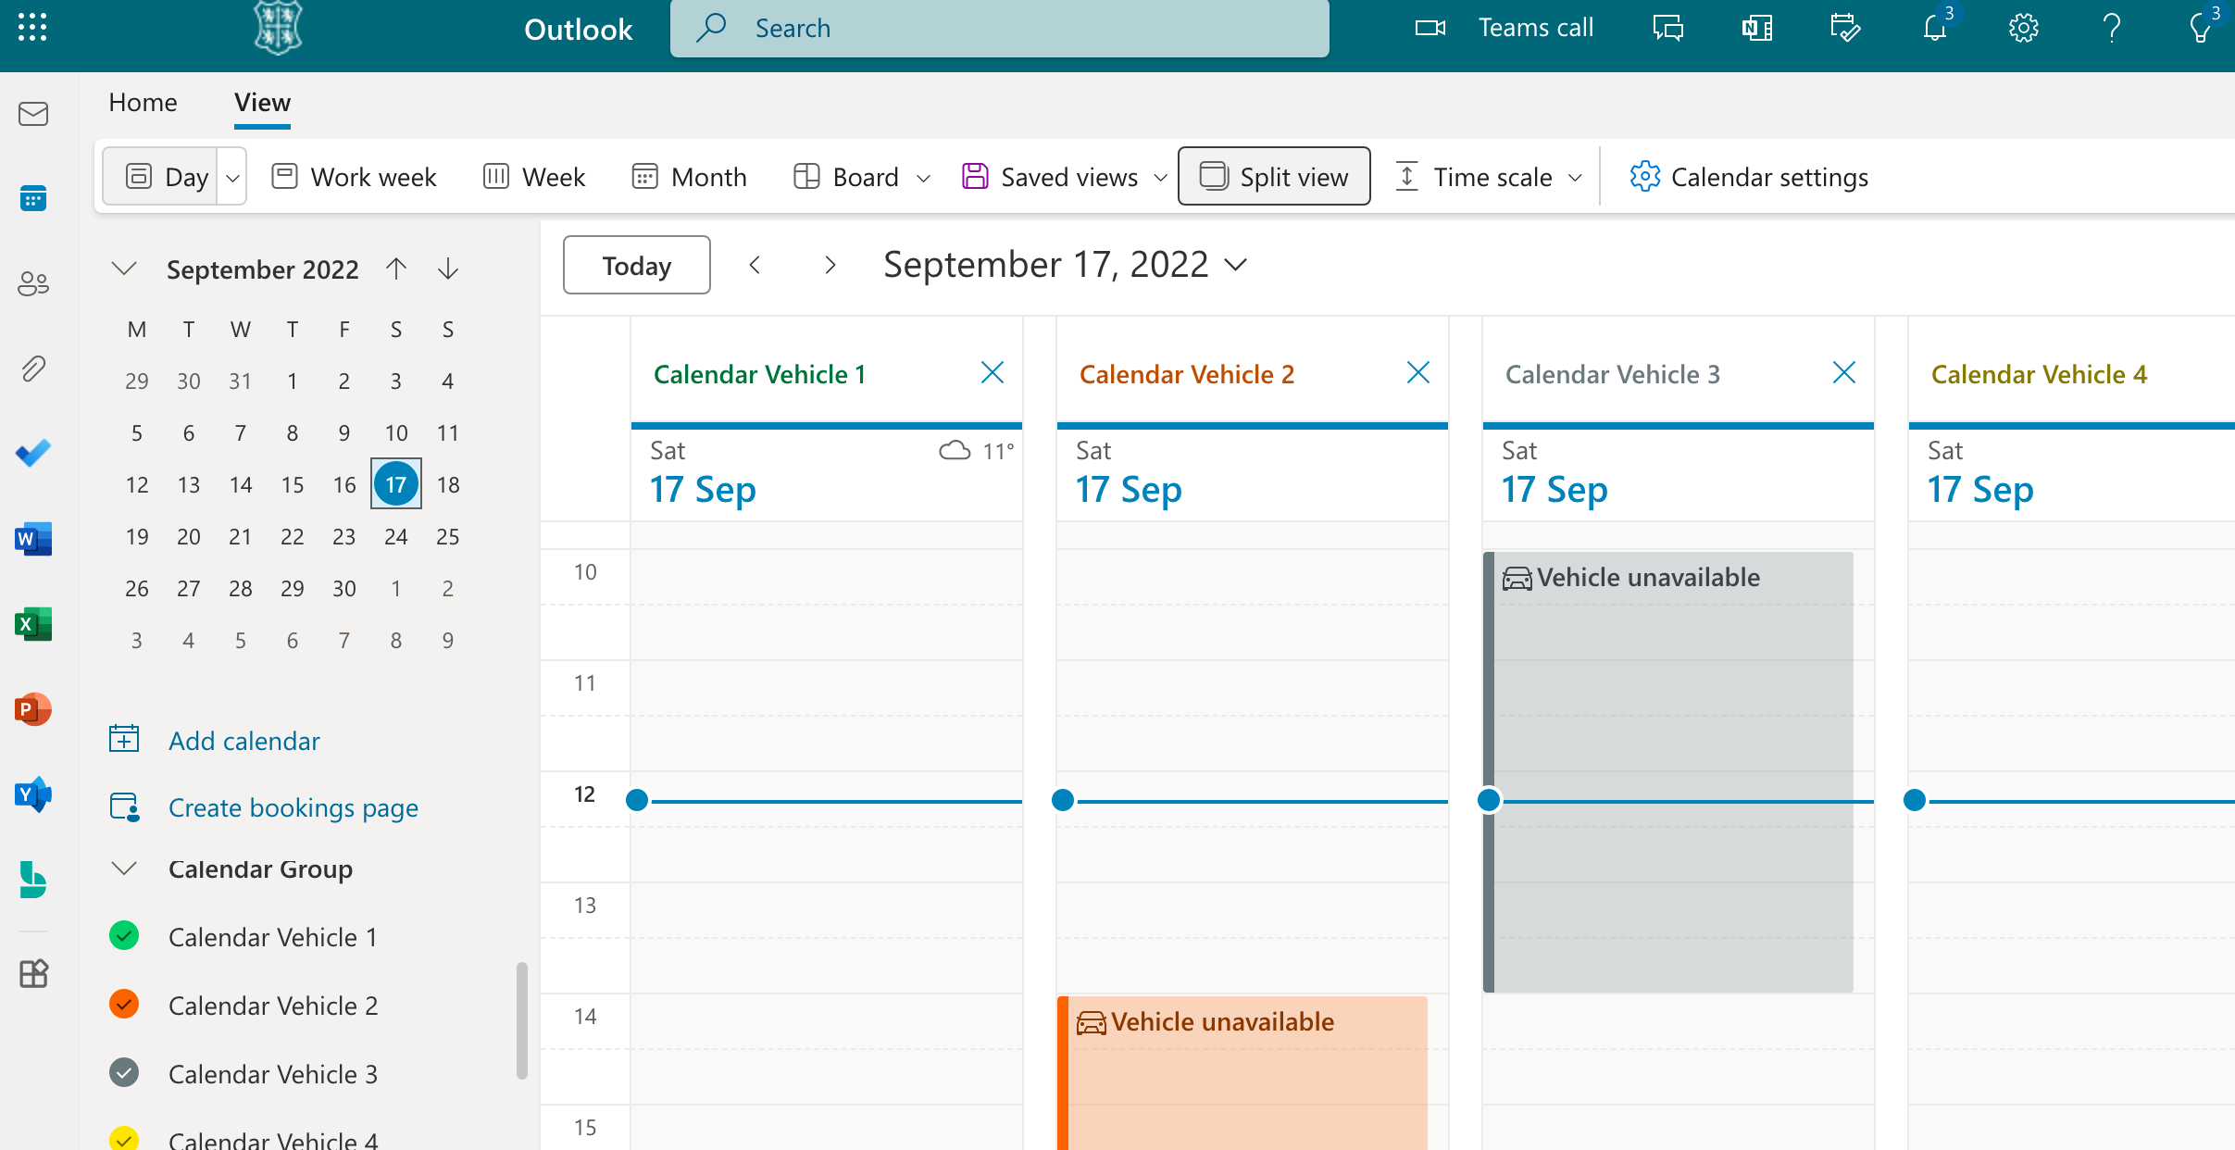Toggle Calendar Vehicle 3 checkbox
Image resolution: width=2235 pixels, height=1150 pixels.
(124, 1073)
